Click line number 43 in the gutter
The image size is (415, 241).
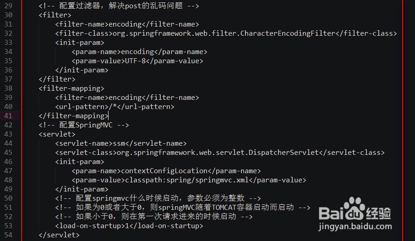8,134
